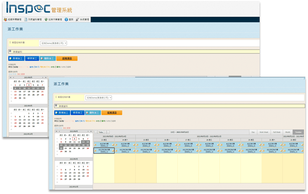Open the dropdown arrow next to Today

click(105, 132)
